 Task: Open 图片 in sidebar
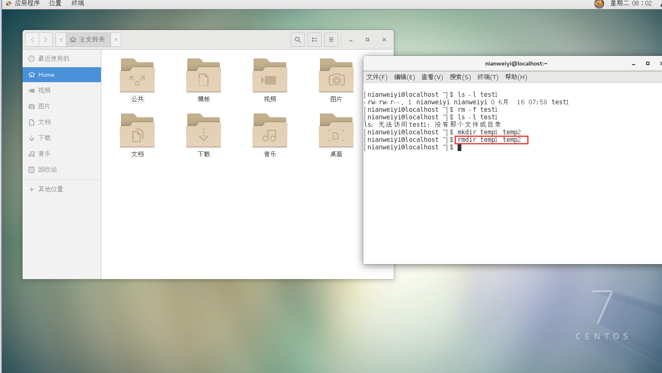(x=62, y=106)
